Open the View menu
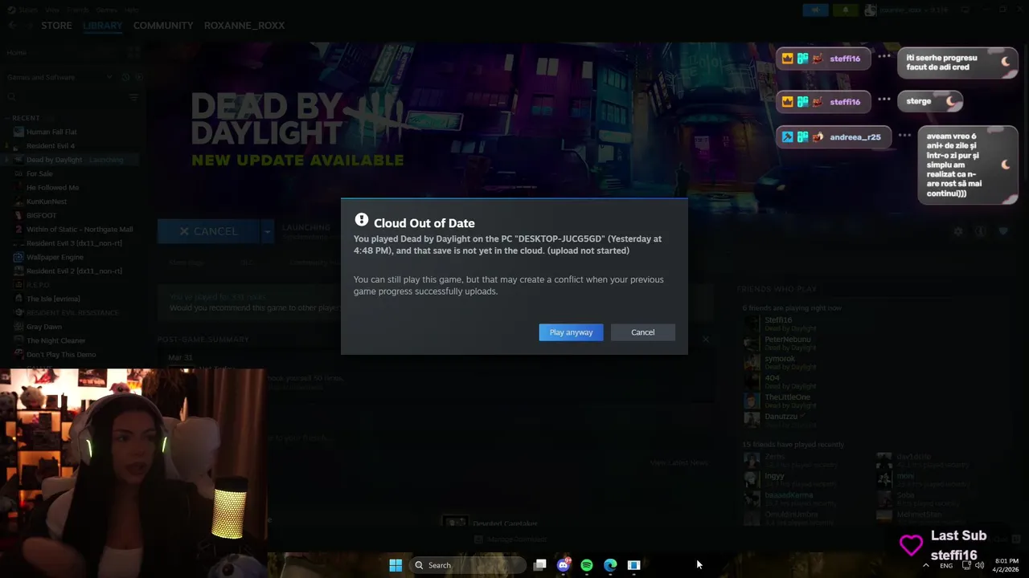1029x578 pixels. coord(52,10)
